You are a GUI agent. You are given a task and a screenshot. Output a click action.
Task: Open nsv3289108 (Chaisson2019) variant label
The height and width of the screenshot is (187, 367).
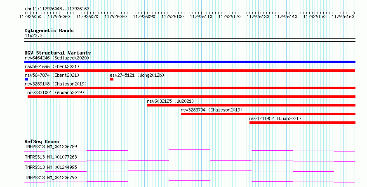(56, 84)
